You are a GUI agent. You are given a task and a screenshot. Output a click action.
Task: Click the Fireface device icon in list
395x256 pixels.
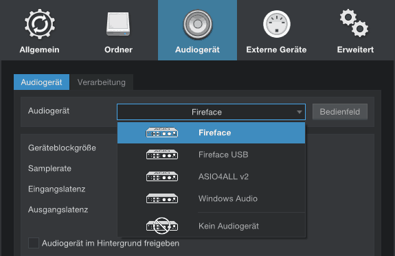coord(162,132)
